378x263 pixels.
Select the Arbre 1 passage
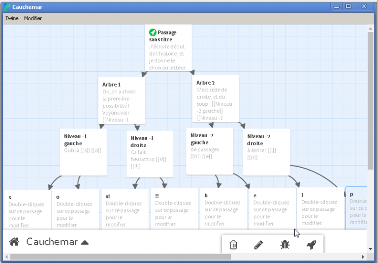(x=122, y=100)
